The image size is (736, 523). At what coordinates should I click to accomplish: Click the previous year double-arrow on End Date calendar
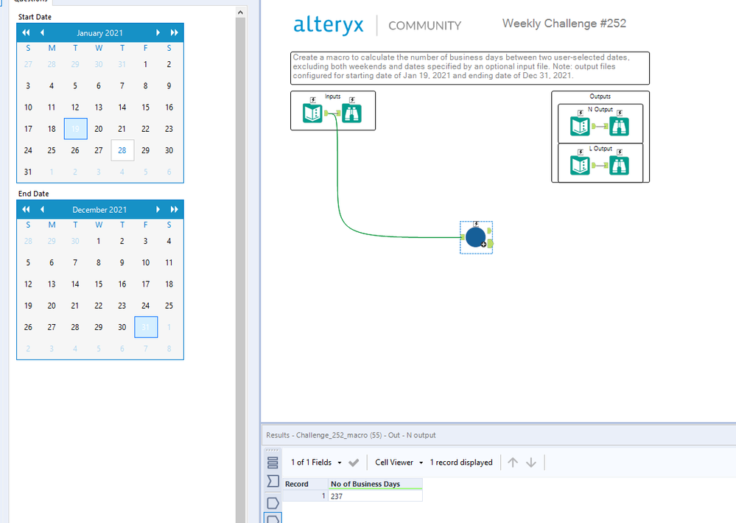coord(25,209)
